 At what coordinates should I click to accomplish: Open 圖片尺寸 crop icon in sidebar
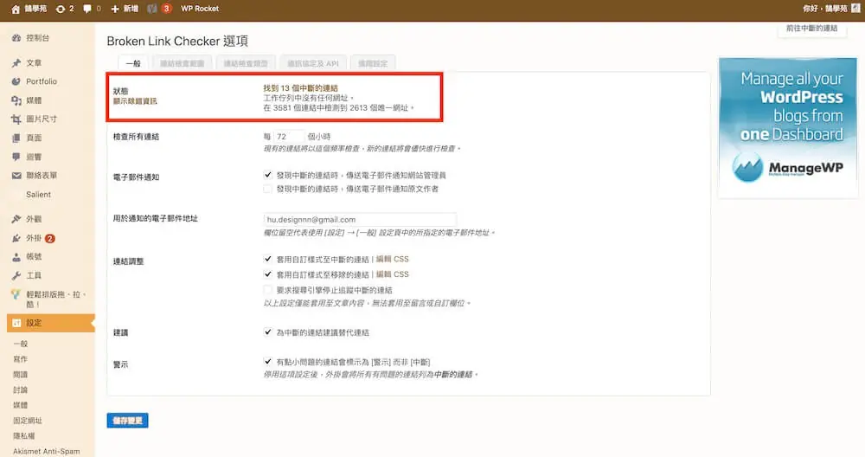coord(16,119)
